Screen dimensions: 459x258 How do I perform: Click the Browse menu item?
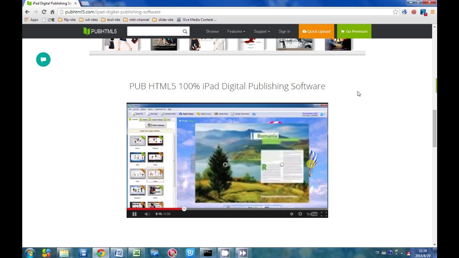(x=212, y=32)
